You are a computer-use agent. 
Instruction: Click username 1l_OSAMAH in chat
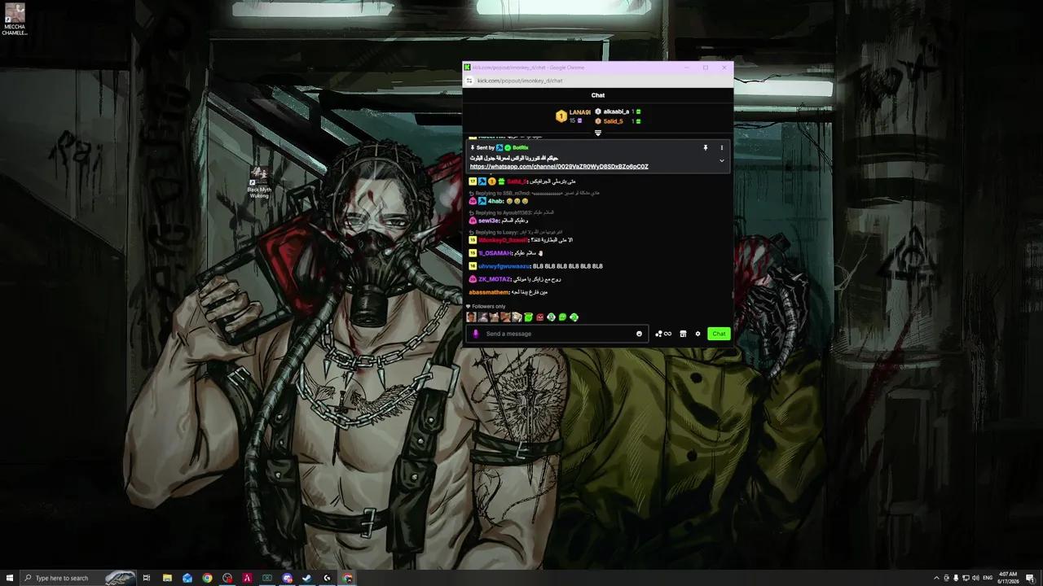pyautogui.click(x=495, y=253)
